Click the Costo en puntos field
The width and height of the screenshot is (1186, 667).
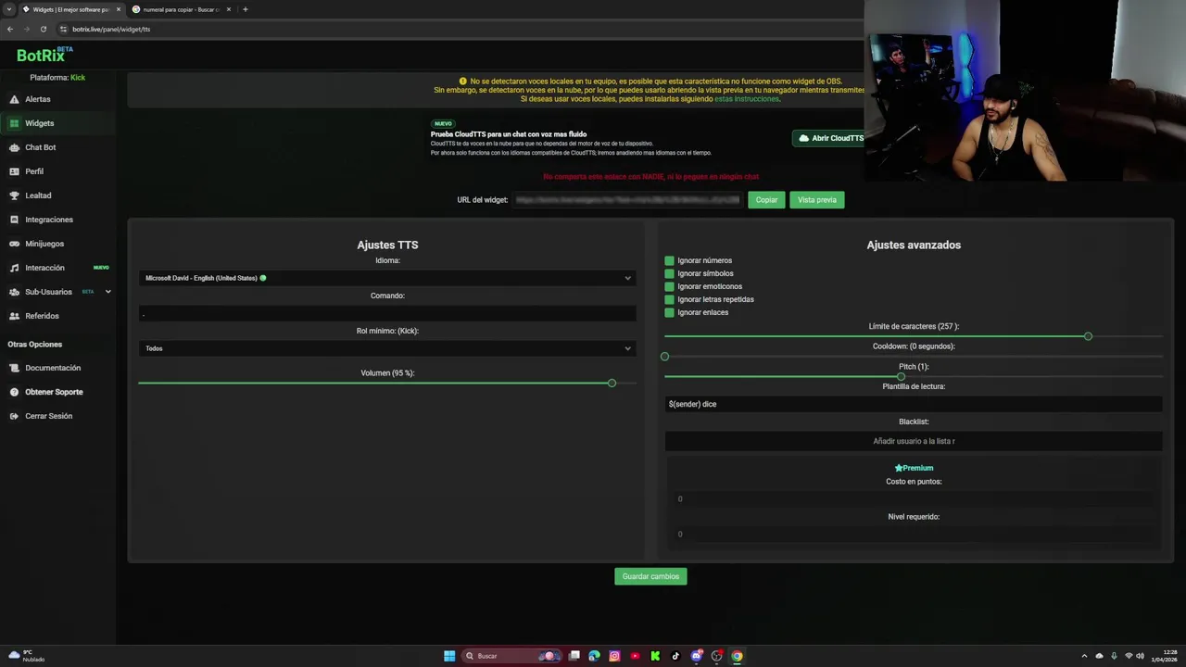[914, 498]
